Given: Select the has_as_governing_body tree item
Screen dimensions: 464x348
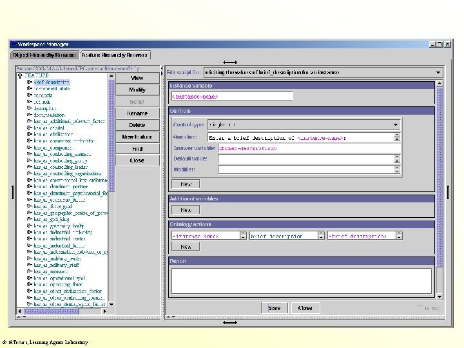Looking at the screenshot, I should (x=59, y=226).
